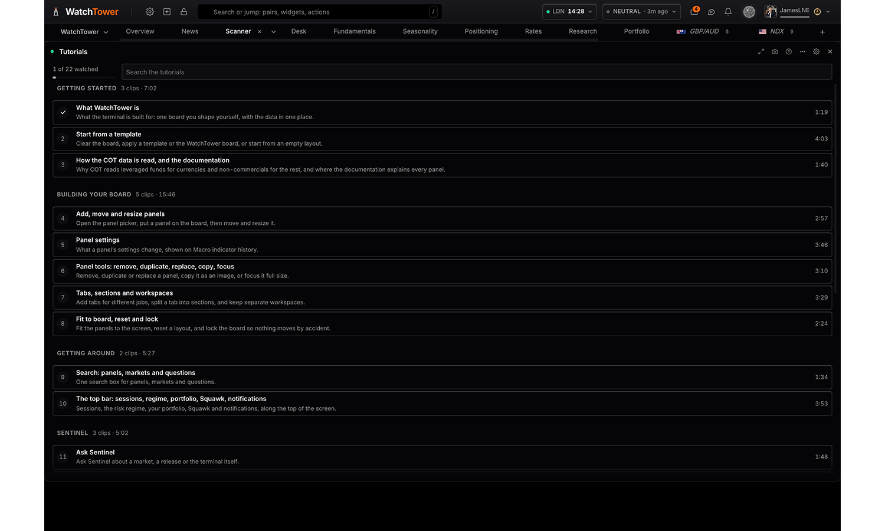Open Fit to board, reset and lock clip
Viewport: 885px width, 531px height.
pos(442,324)
